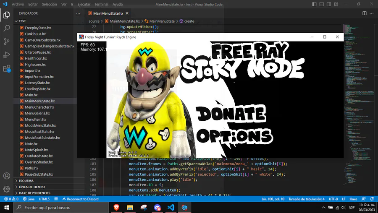Select Donate in Psych Engine window
The image size is (378, 213).
pos(231,114)
